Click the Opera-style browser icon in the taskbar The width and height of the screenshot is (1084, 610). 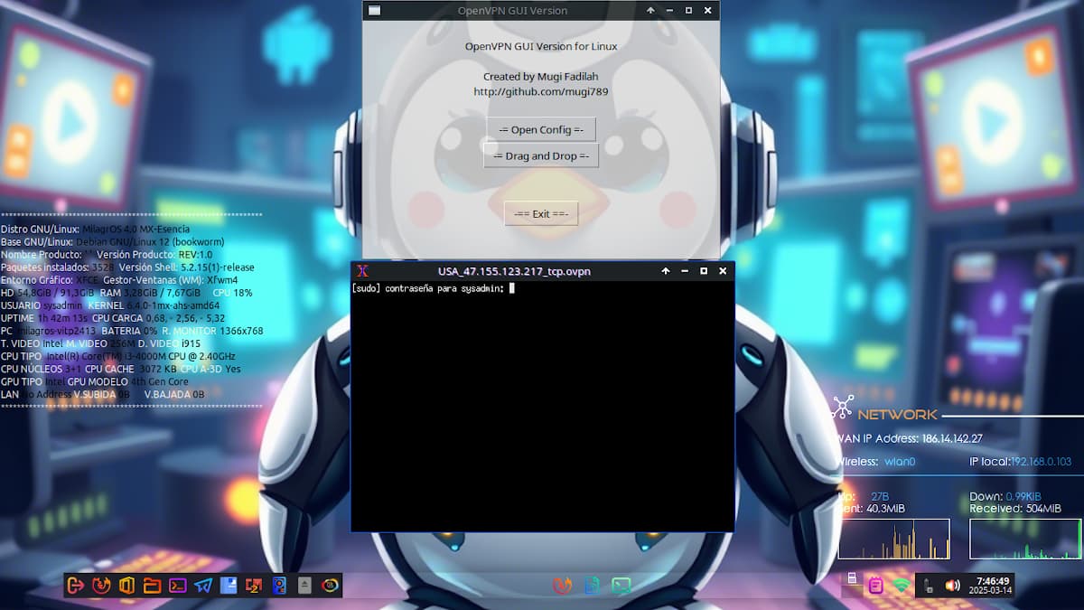332,586
